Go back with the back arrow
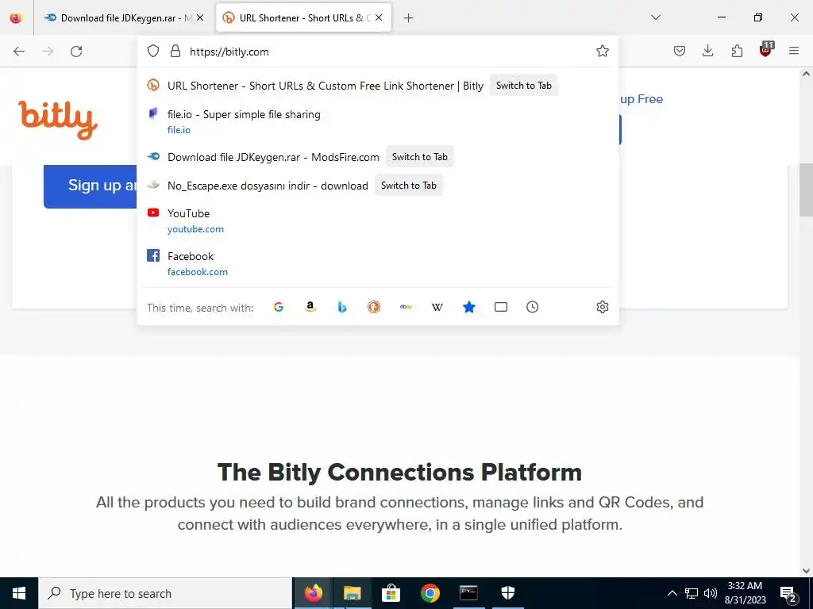Screen dimensions: 813x609 (19, 52)
